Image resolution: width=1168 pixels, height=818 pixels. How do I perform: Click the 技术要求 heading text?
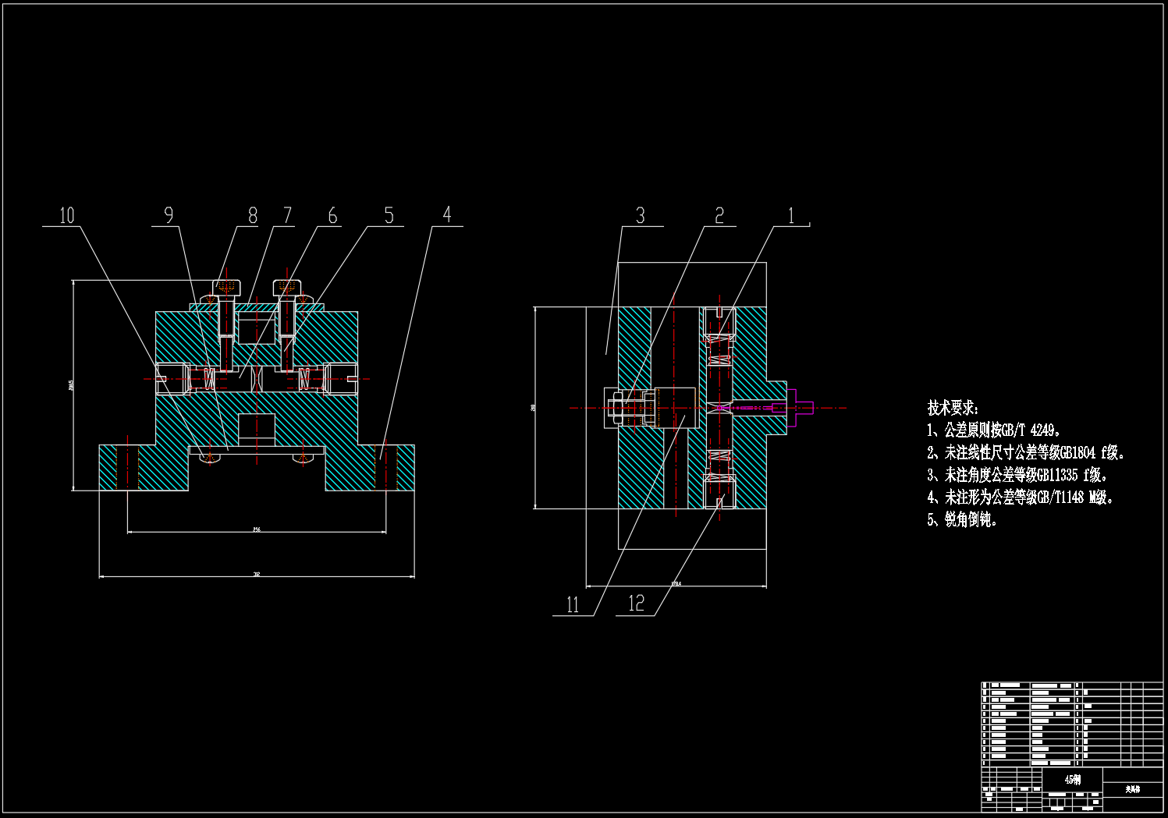tap(953, 408)
